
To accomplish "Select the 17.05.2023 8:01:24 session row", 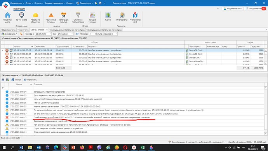I will click(132, 54).
